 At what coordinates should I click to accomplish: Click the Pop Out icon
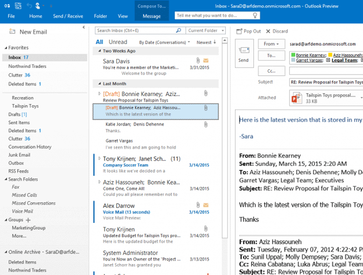(240, 31)
